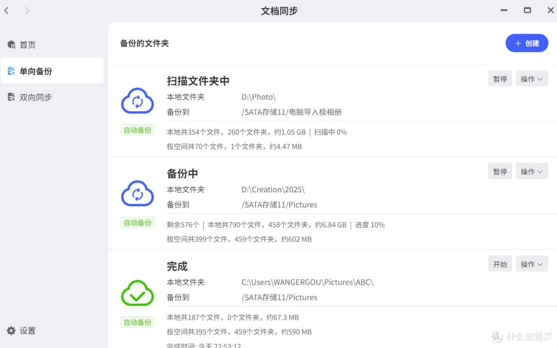Image resolution: width=557 pixels, height=348 pixels.
Task: Click destination /SATA存储11/电脑导入极相册
Action: [291, 112]
